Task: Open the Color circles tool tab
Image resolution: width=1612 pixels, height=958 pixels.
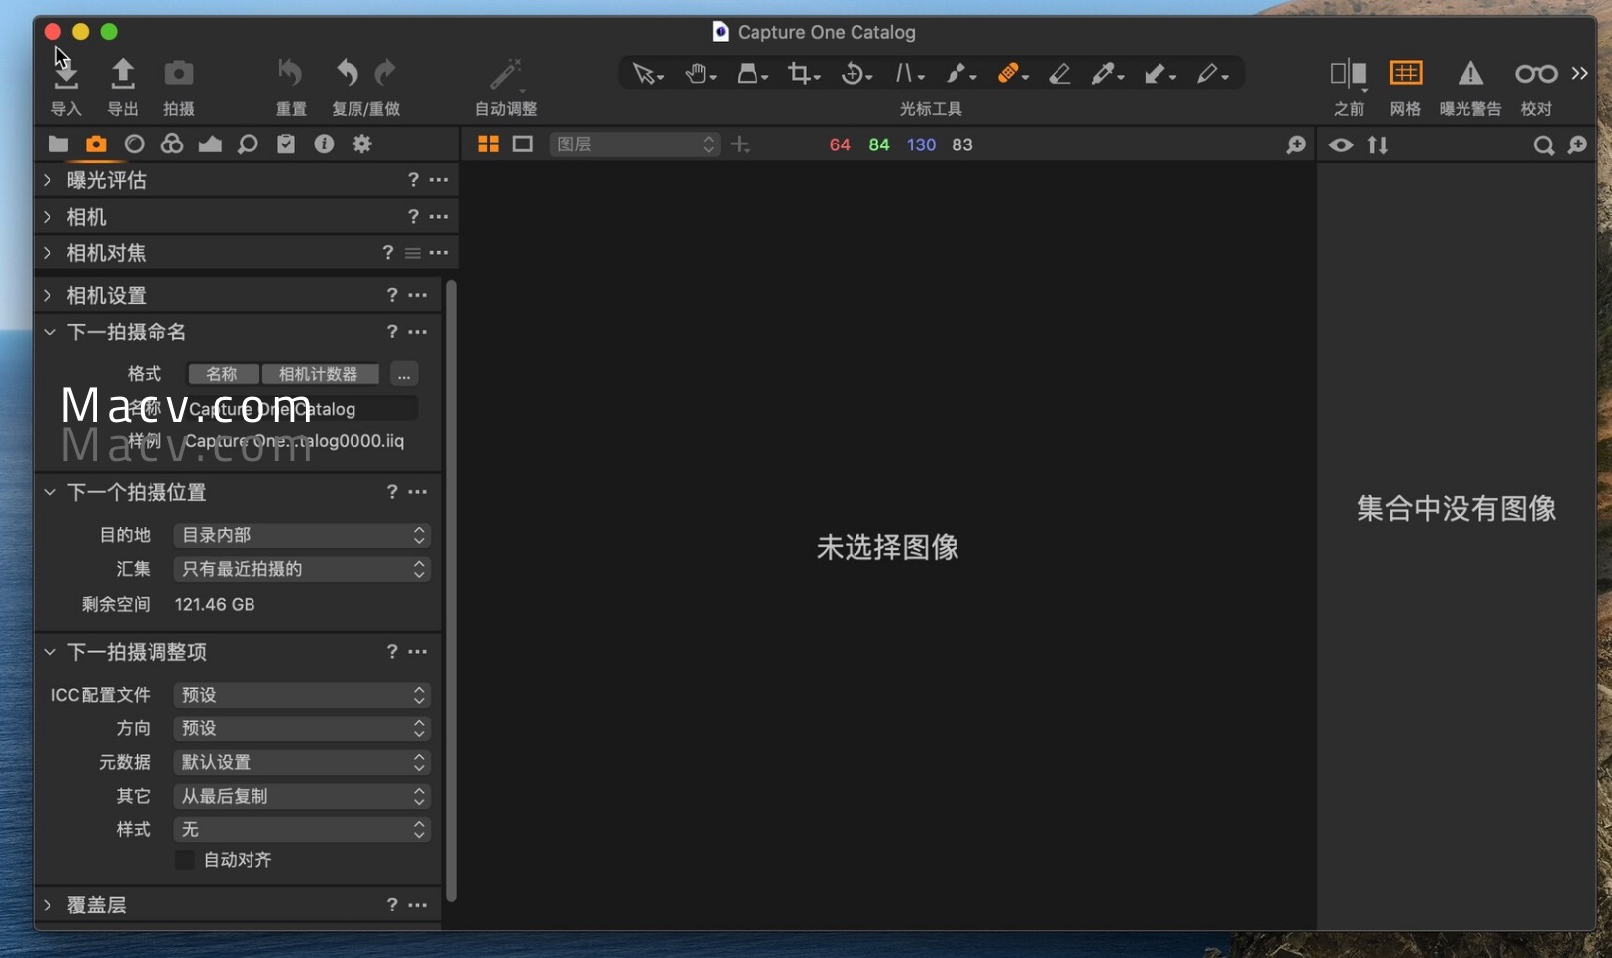Action: coord(172,144)
